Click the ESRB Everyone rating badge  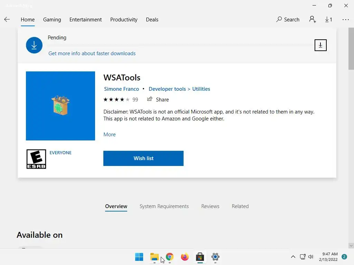[x=36, y=159]
